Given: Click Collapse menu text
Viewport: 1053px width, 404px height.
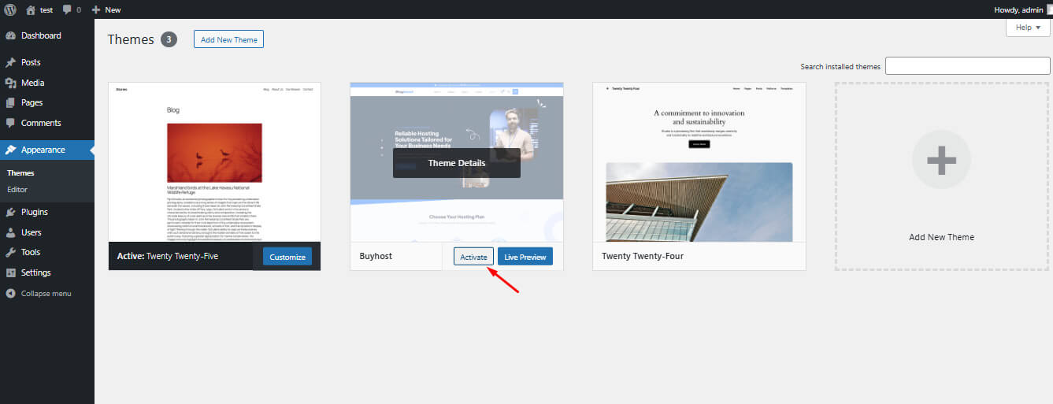Looking at the screenshot, I should [x=46, y=293].
